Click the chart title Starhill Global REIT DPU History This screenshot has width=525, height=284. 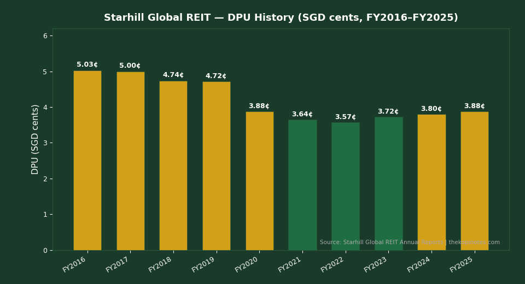[x=281, y=17]
